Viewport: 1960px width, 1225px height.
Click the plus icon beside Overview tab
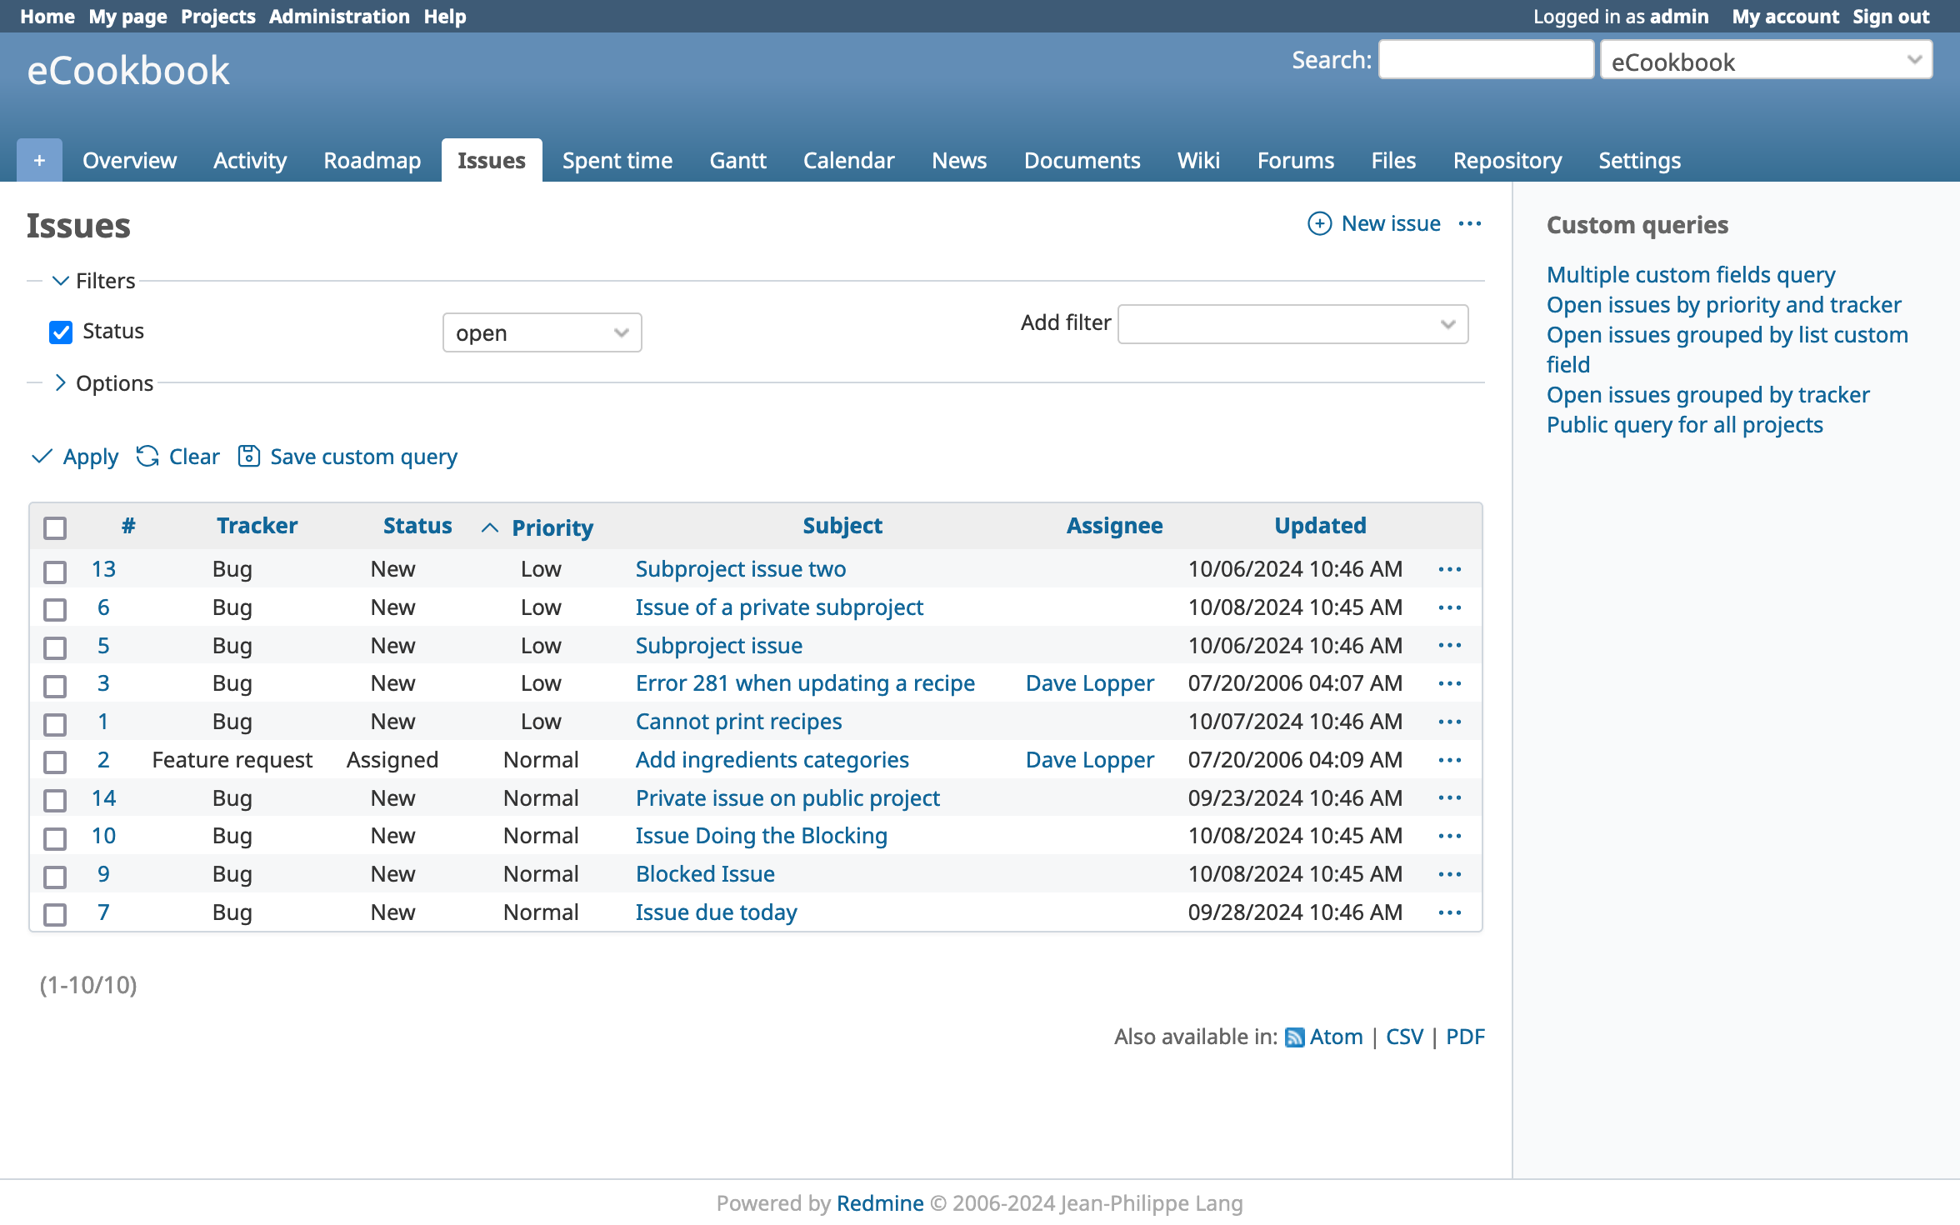point(39,160)
